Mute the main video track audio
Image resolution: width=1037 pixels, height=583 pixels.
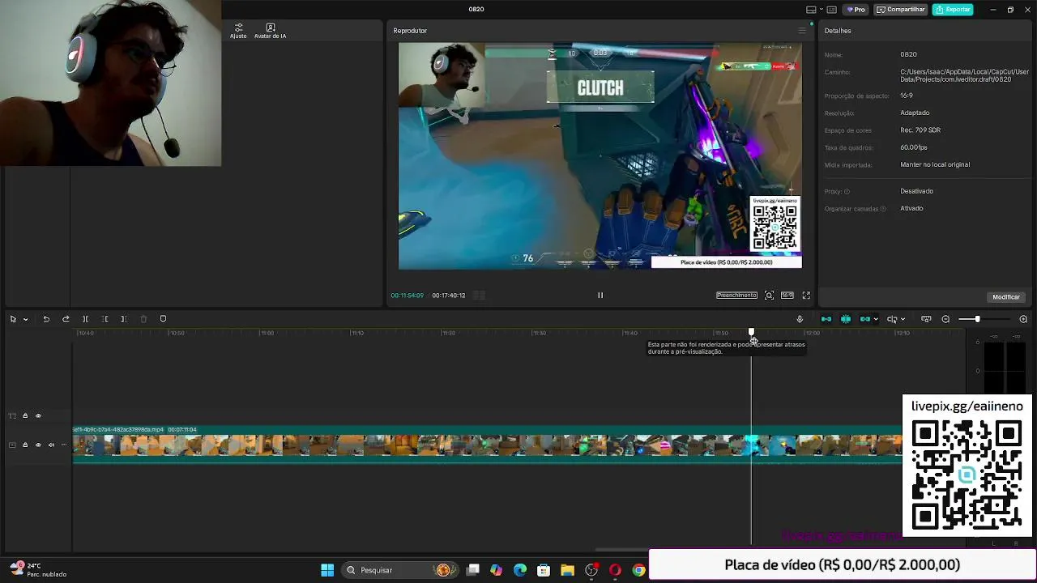pyautogui.click(x=51, y=445)
